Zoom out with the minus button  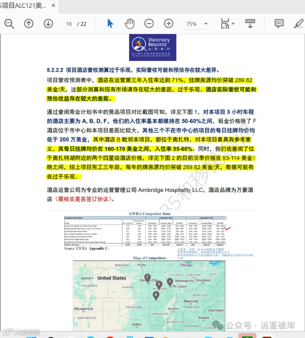click(x=149, y=23)
